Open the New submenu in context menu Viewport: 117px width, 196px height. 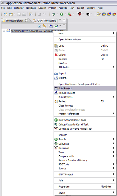pyautogui.click(x=85, y=33)
